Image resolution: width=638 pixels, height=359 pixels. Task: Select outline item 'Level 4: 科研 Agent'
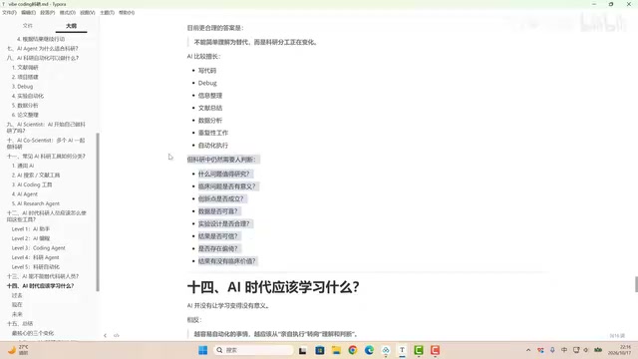36,257
